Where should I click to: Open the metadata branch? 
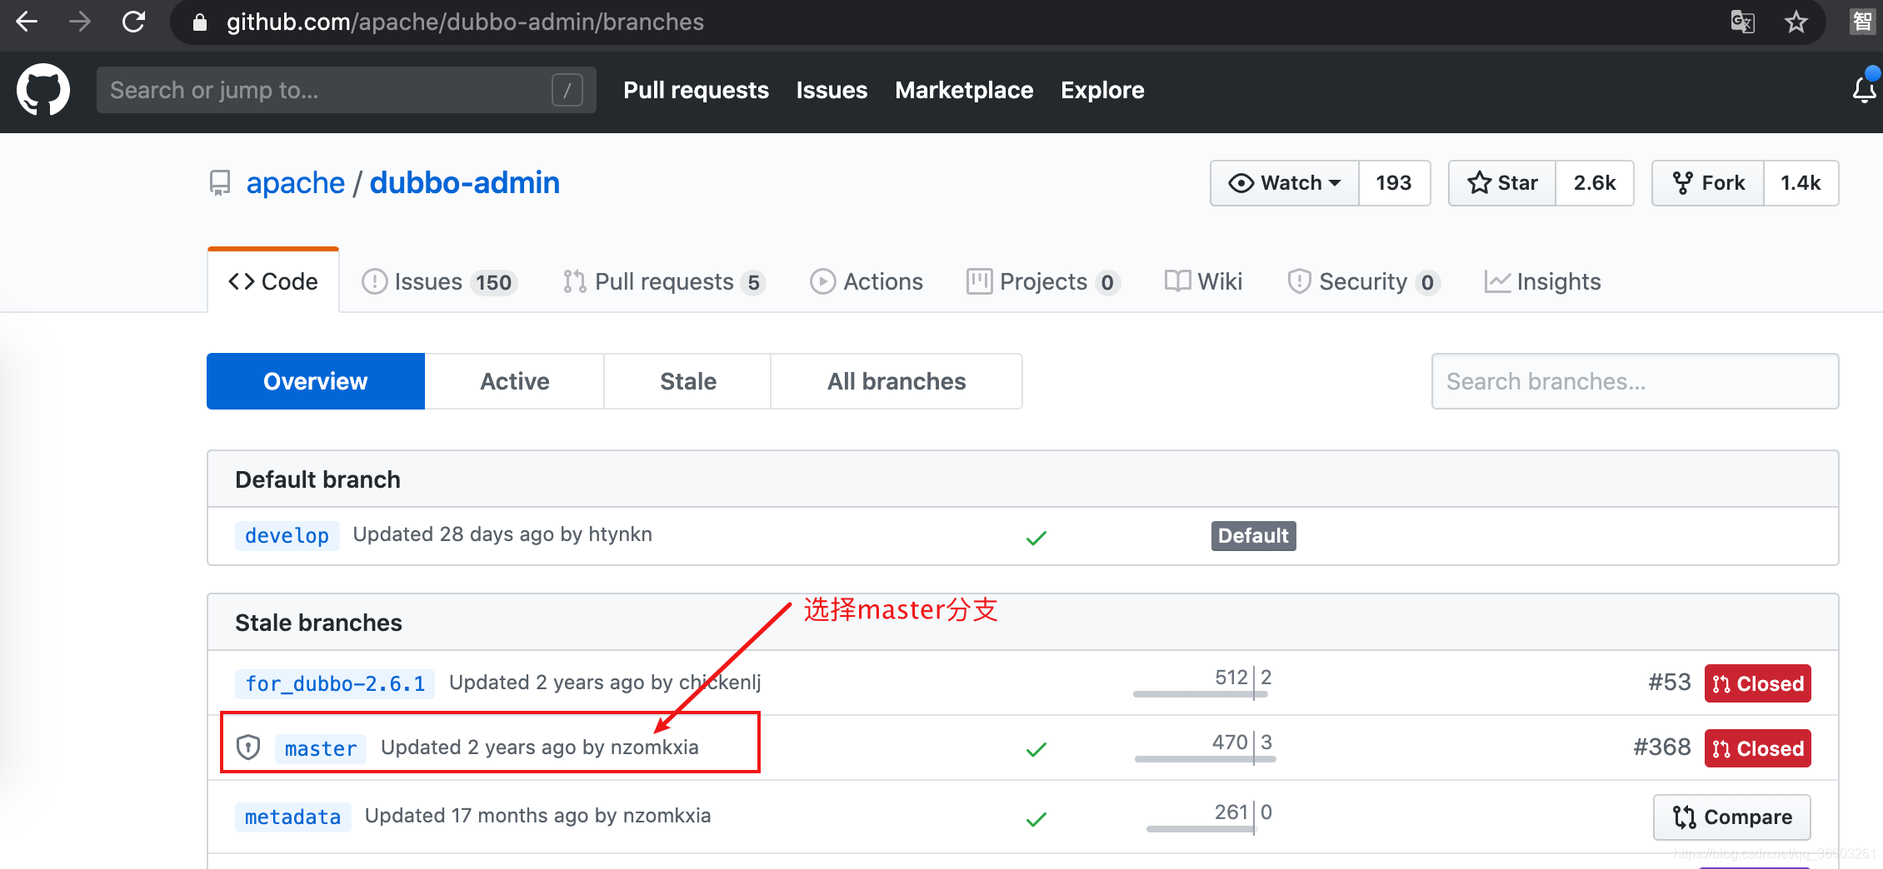click(293, 817)
